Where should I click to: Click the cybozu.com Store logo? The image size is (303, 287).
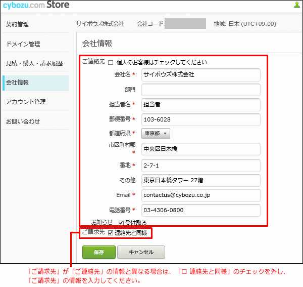pos(35,6)
